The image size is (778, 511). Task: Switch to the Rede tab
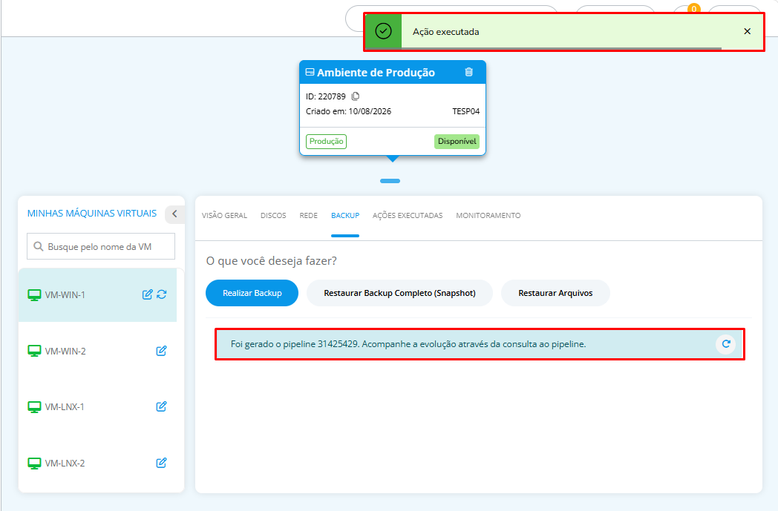click(309, 216)
